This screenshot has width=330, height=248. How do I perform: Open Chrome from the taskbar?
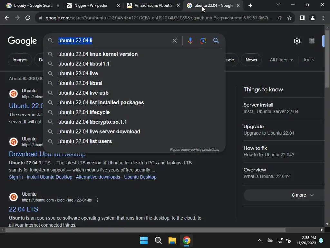187,240
